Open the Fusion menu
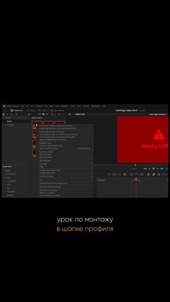Viewport: 170px width, 302px height. 72,106
